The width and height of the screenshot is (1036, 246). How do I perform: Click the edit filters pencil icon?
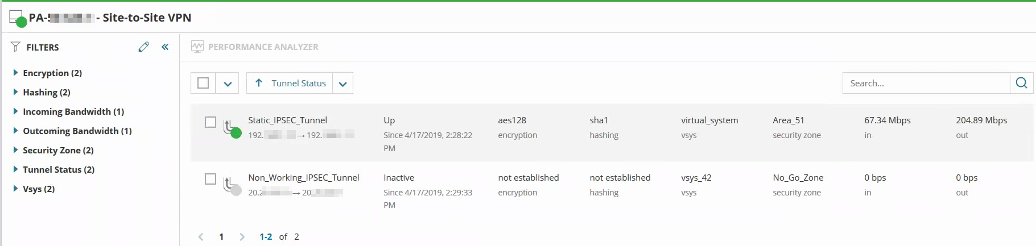(143, 47)
